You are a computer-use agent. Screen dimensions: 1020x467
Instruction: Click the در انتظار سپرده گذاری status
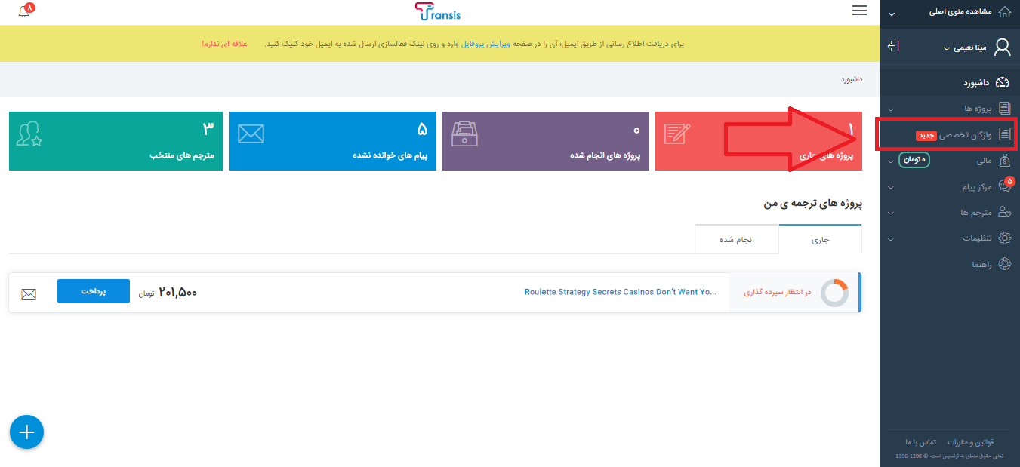(x=777, y=292)
